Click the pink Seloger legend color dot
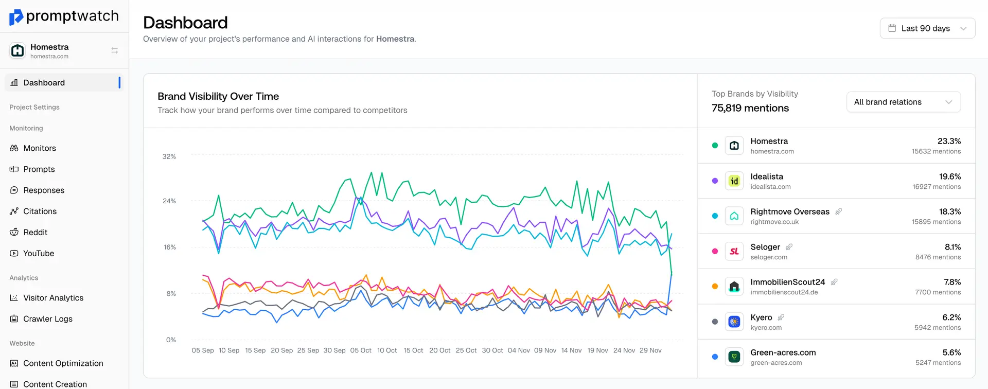The image size is (988, 389). [x=715, y=252]
